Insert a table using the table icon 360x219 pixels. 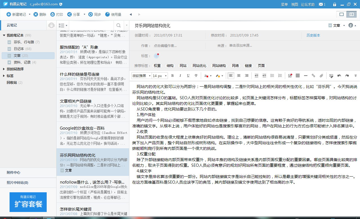pyautogui.click(x=298, y=75)
